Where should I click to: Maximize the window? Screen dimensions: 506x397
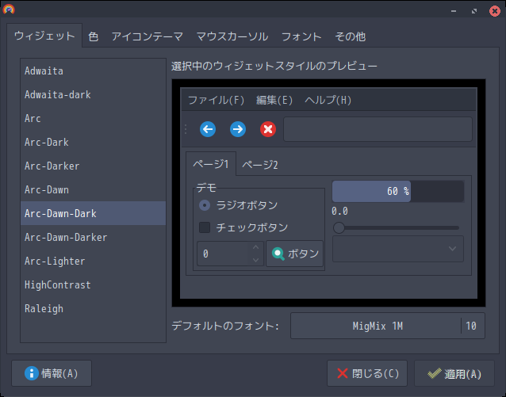click(x=474, y=11)
